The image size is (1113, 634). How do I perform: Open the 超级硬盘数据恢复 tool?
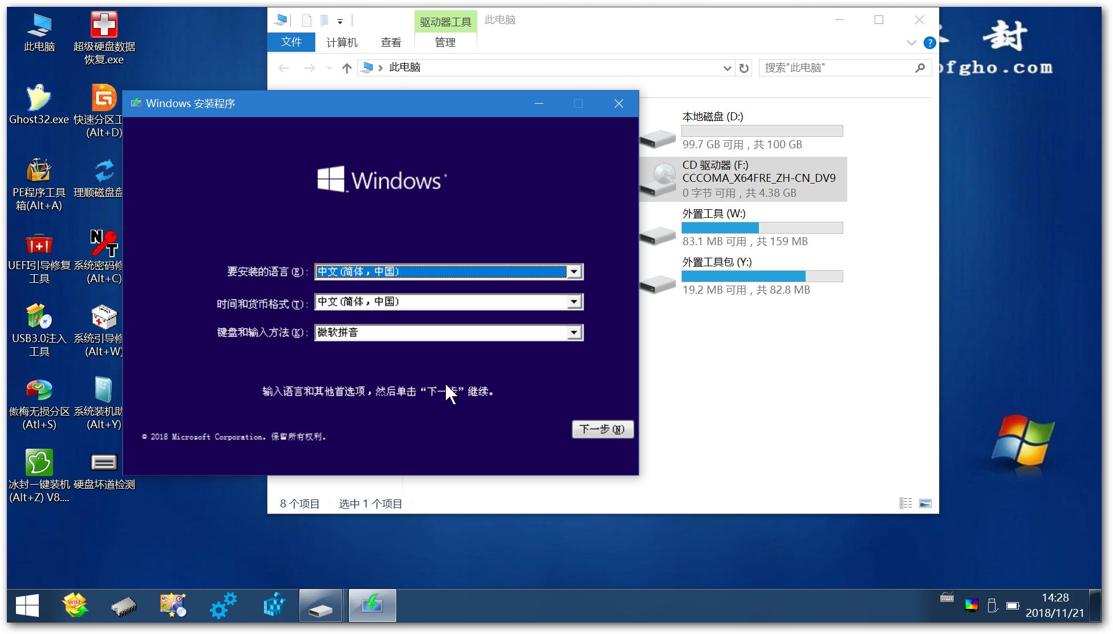[103, 26]
